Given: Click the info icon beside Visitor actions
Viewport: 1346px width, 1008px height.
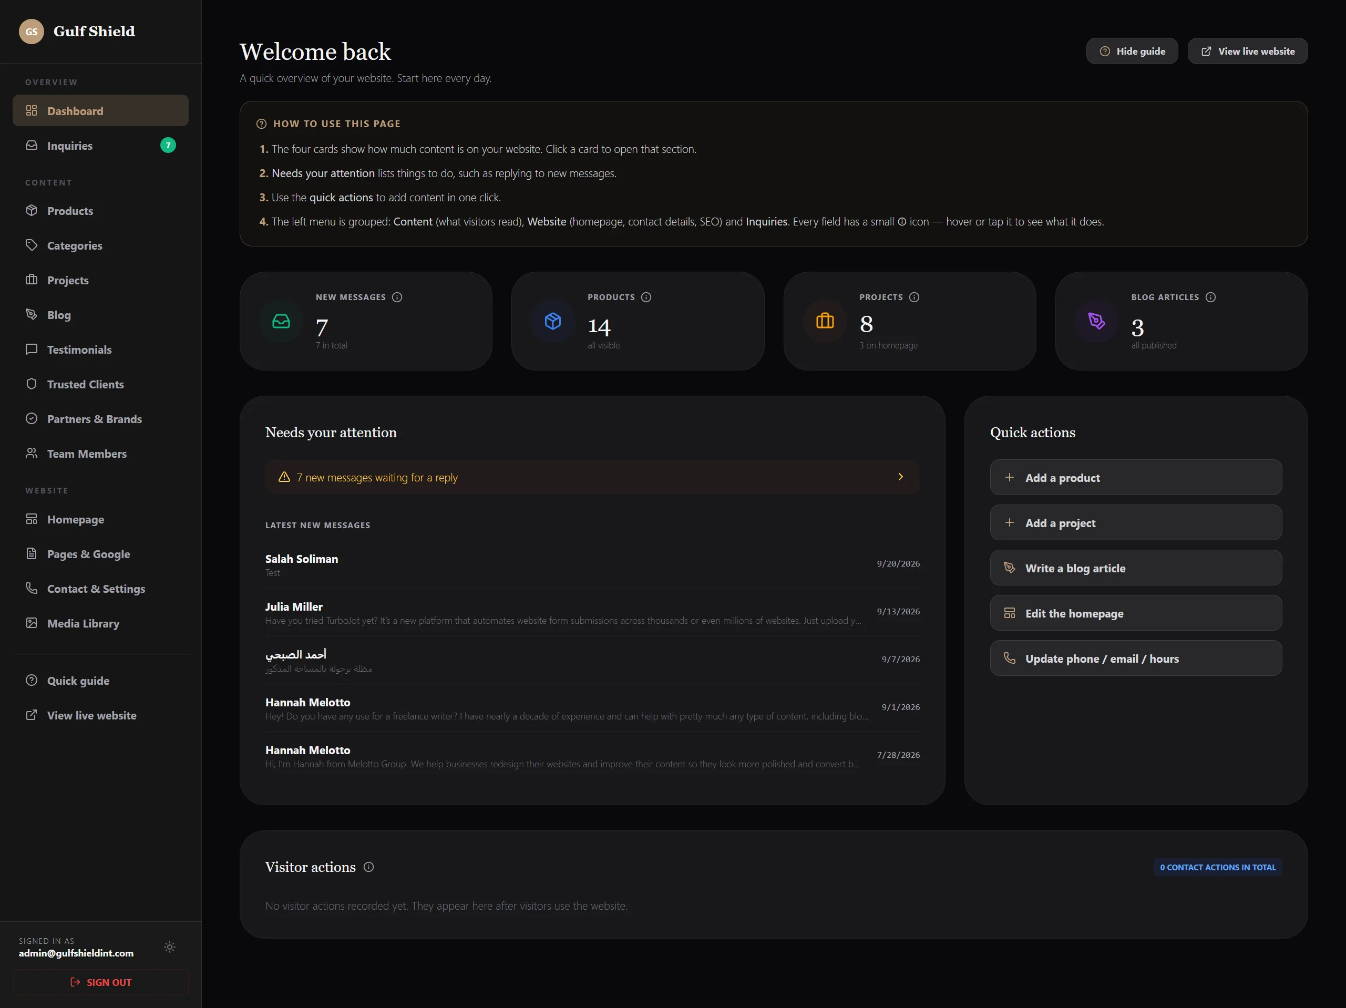Looking at the screenshot, I should click(369, 867).
